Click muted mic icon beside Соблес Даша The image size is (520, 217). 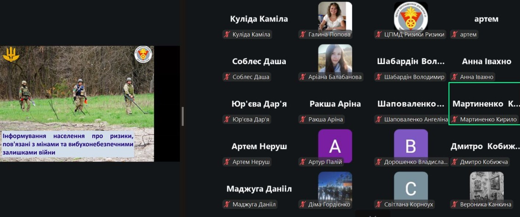(227, 77)
